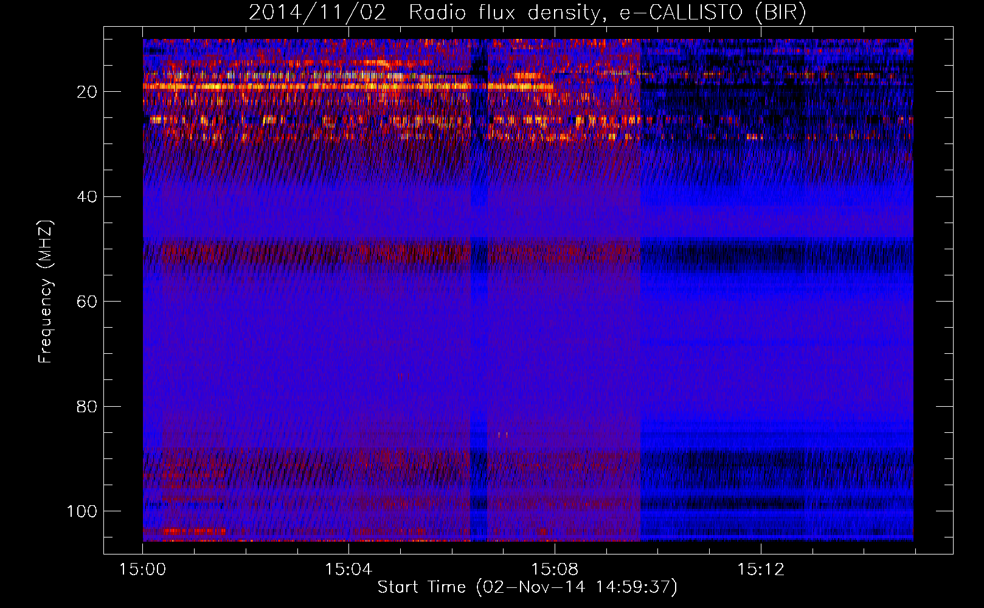Screen dimensions: 984x608
Task: Click the 'Frequency (MHZ)' y-axis label
Action: click(46, 291)
